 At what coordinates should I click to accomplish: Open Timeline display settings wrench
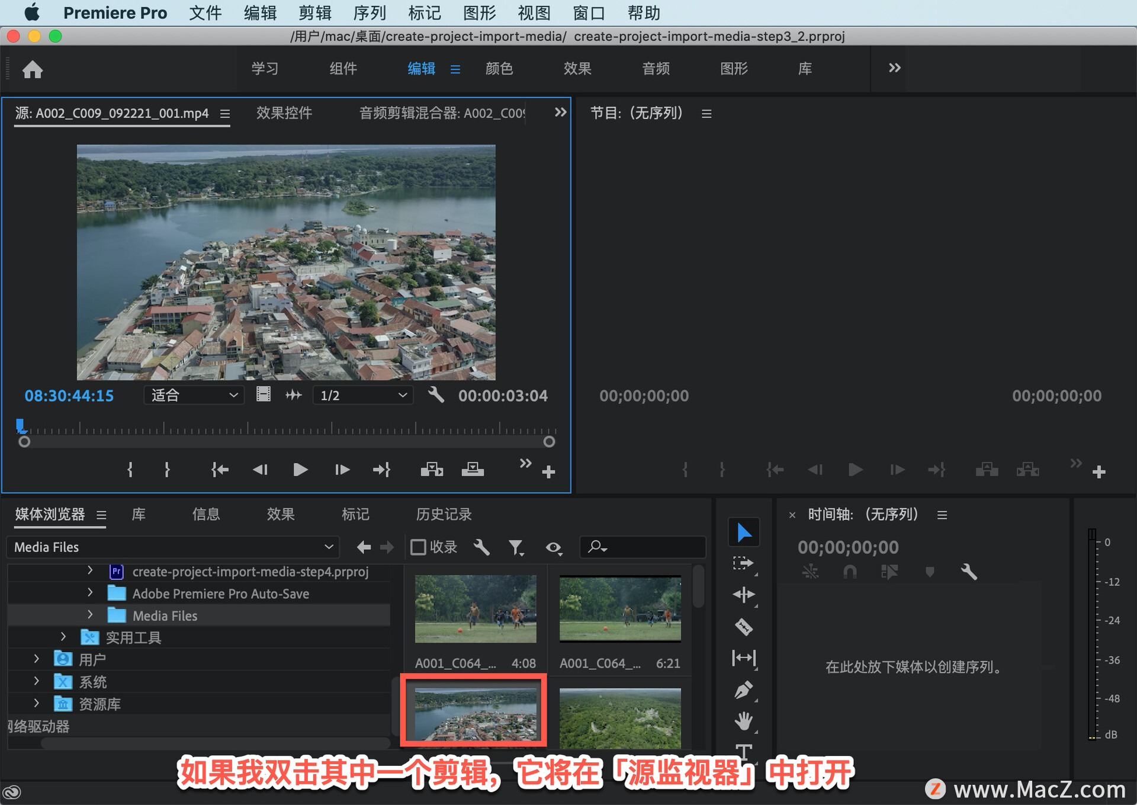pos(969,572)
